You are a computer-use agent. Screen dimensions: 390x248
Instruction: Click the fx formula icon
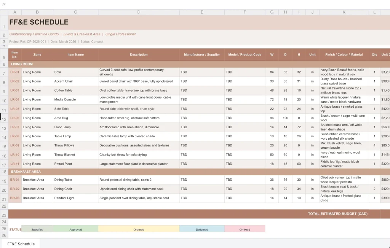tap(4, 4)
